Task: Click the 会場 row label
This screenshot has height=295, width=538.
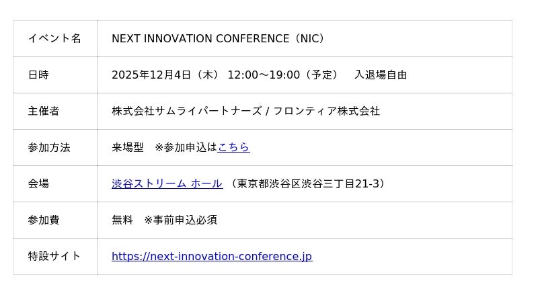Action: click(x=38, y=183)
